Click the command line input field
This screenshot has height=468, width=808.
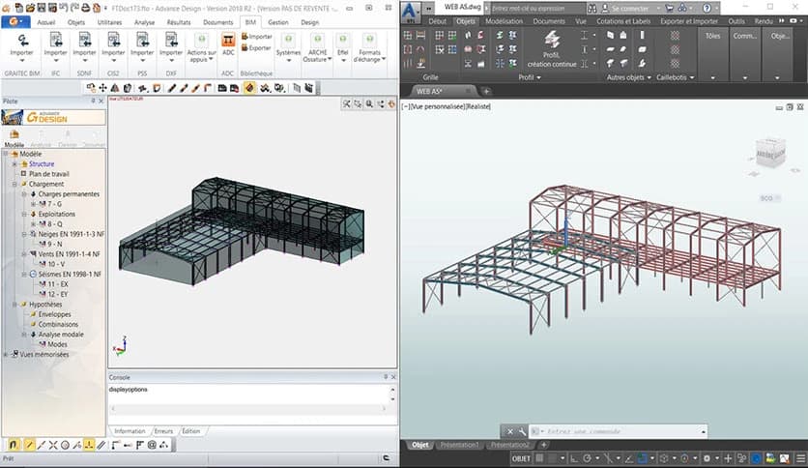[619, 431]
